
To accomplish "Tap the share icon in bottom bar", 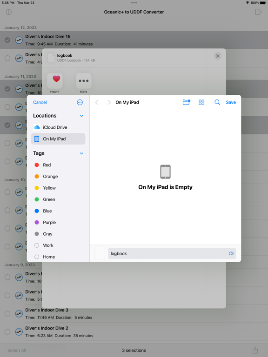I will coord(255,350).
